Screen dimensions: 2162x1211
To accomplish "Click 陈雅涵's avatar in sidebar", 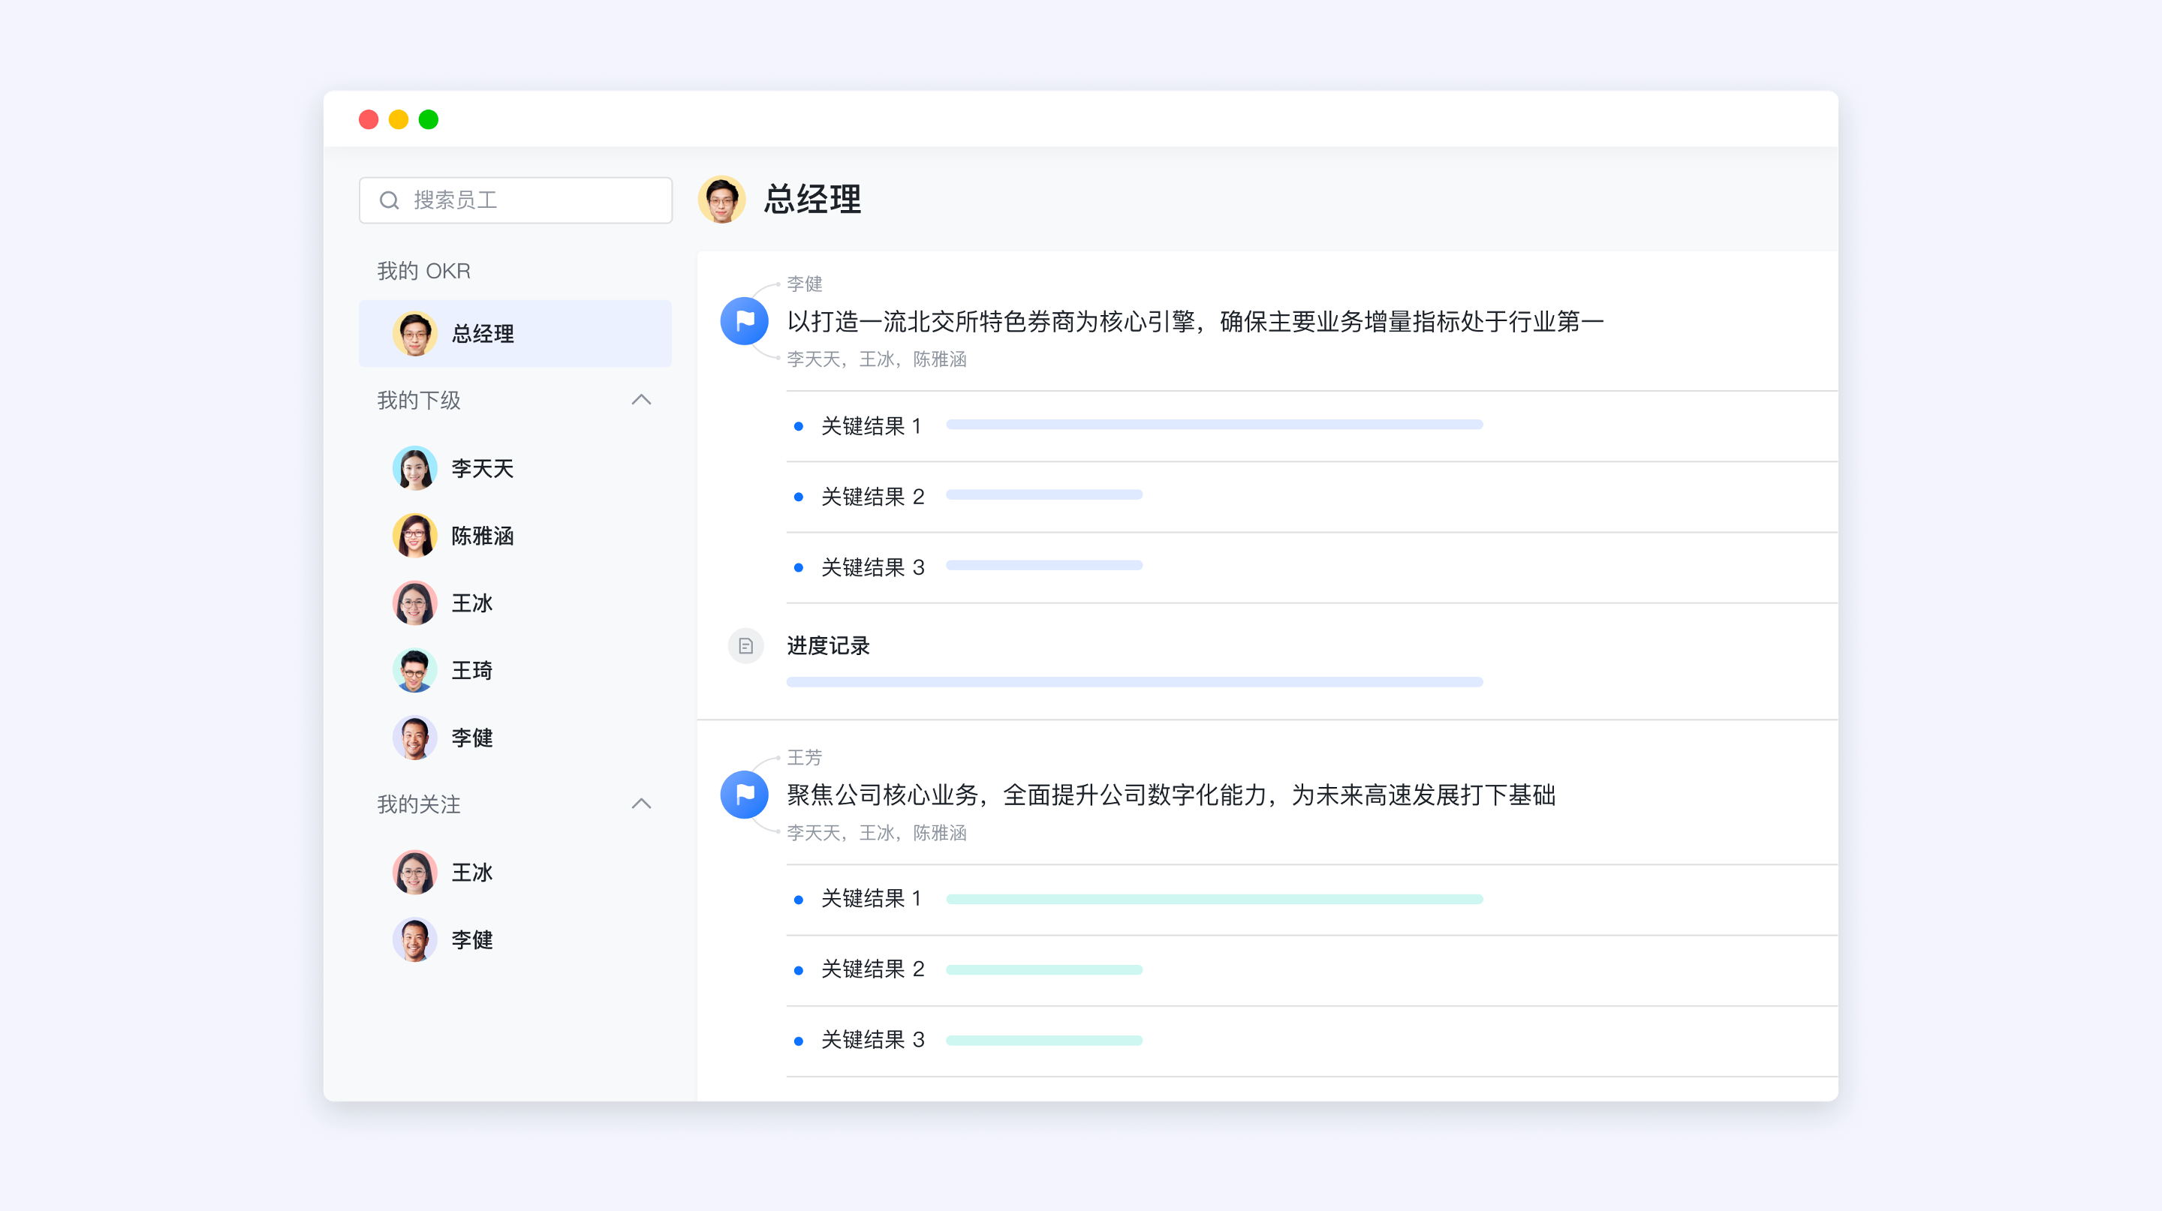I will 414,536.
